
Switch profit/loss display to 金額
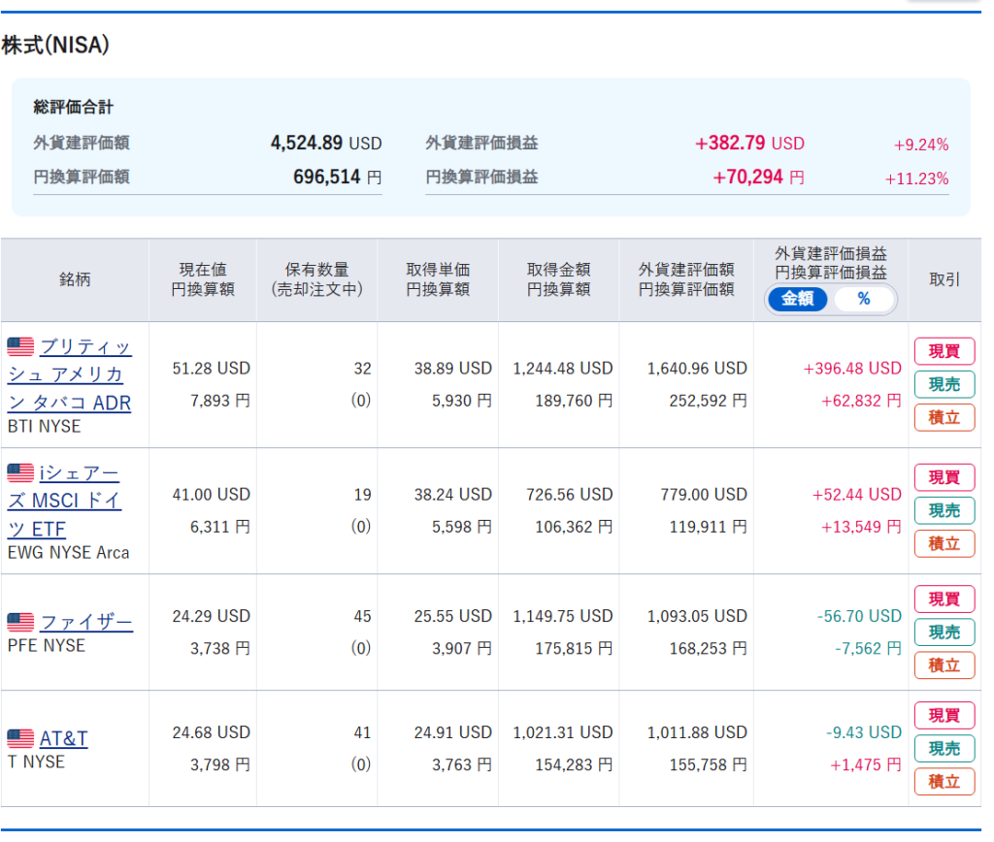tap(797, 299)
